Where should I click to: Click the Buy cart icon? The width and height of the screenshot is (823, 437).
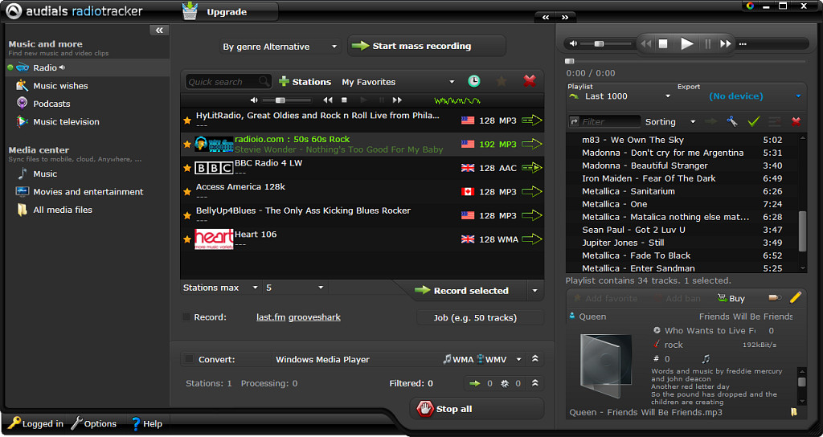(723, 298)
